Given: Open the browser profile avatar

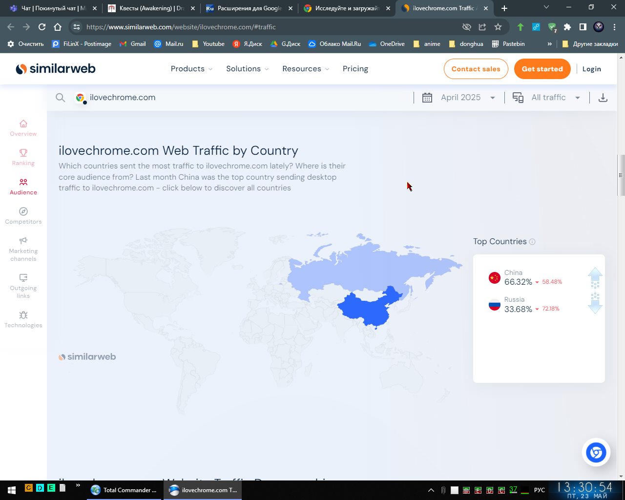Looking at the screenshot, I should pyautogui.click(x=599, y=27).
